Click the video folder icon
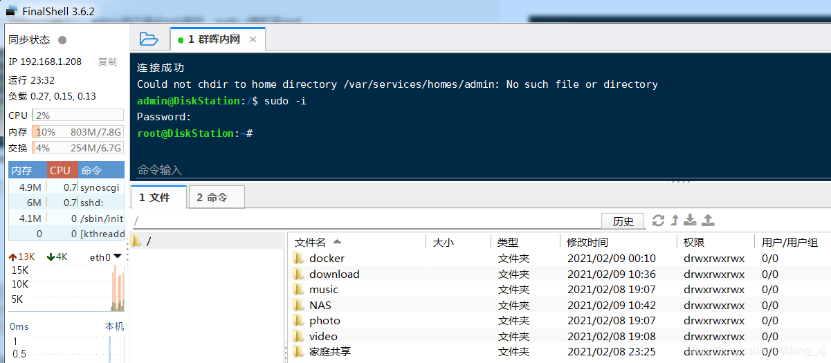831x363 pixels. click(298, 336)
